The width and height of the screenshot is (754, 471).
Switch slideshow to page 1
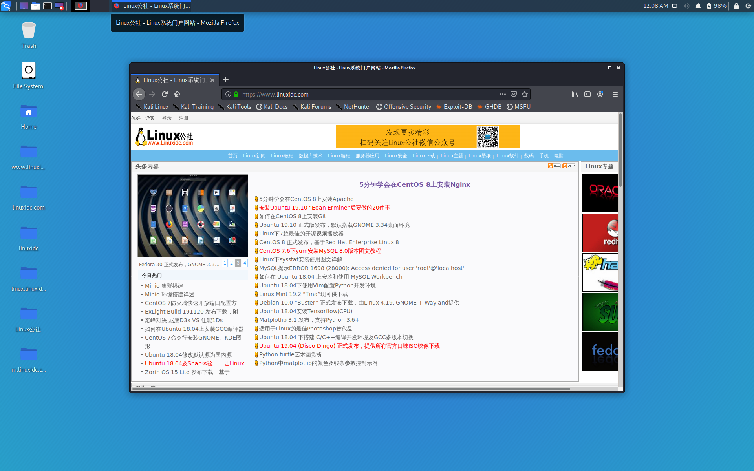click(x=225, y=263)
